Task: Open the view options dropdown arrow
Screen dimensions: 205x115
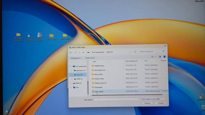Action: 155,57
